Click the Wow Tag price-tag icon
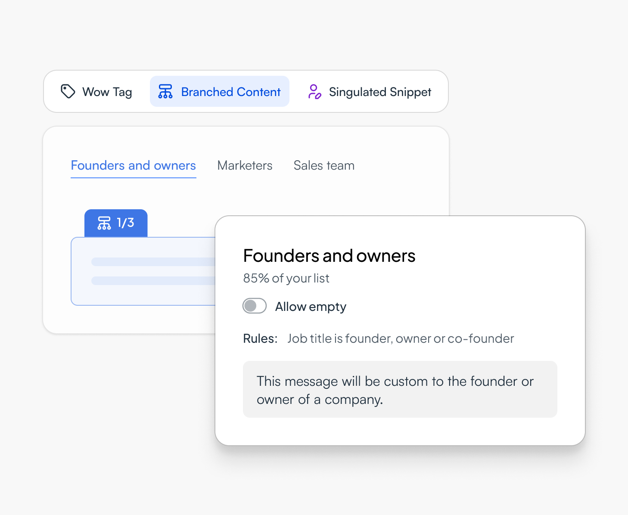628x515 pixels. (x=68, y=91)
